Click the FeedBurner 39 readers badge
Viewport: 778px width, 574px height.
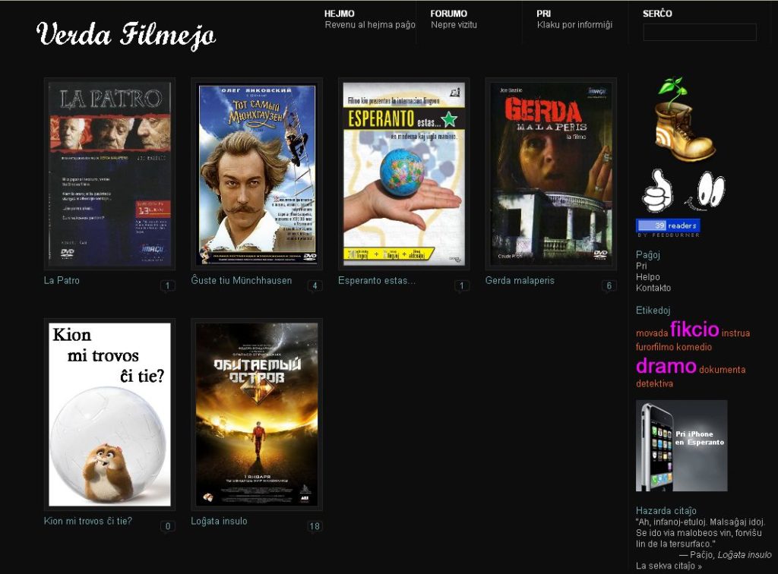tap(668, 226)
